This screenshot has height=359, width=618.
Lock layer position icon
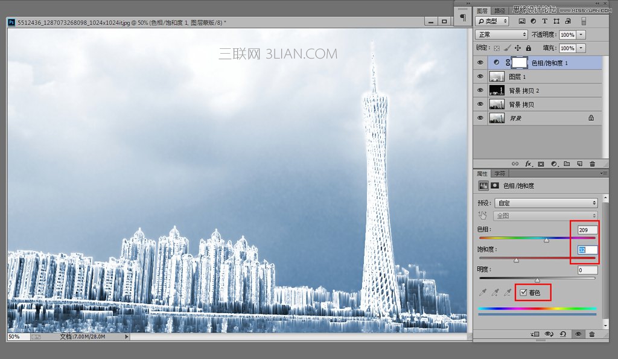click(518, 48)
